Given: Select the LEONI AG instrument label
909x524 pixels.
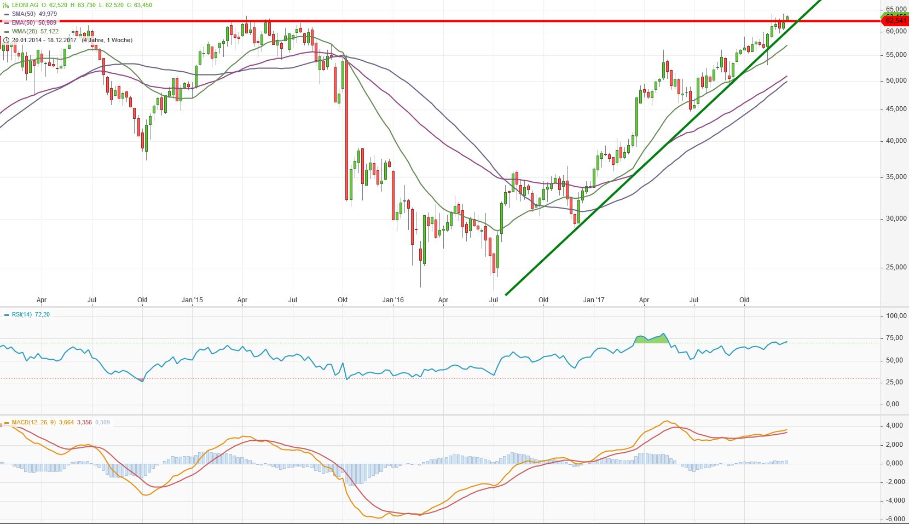Looking at the screenshot, I should pyautogui.click(x=25, y=5).
